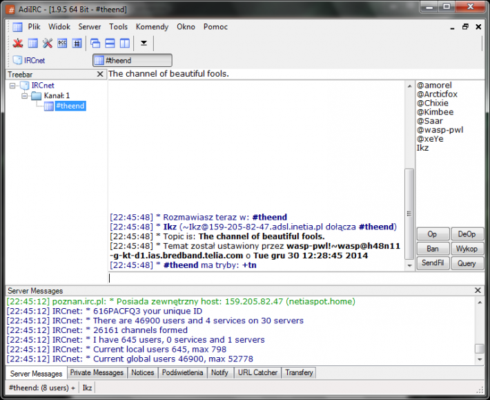
Task: Select Kanał: 1 folder in treebar
Action: click(57, 95)
